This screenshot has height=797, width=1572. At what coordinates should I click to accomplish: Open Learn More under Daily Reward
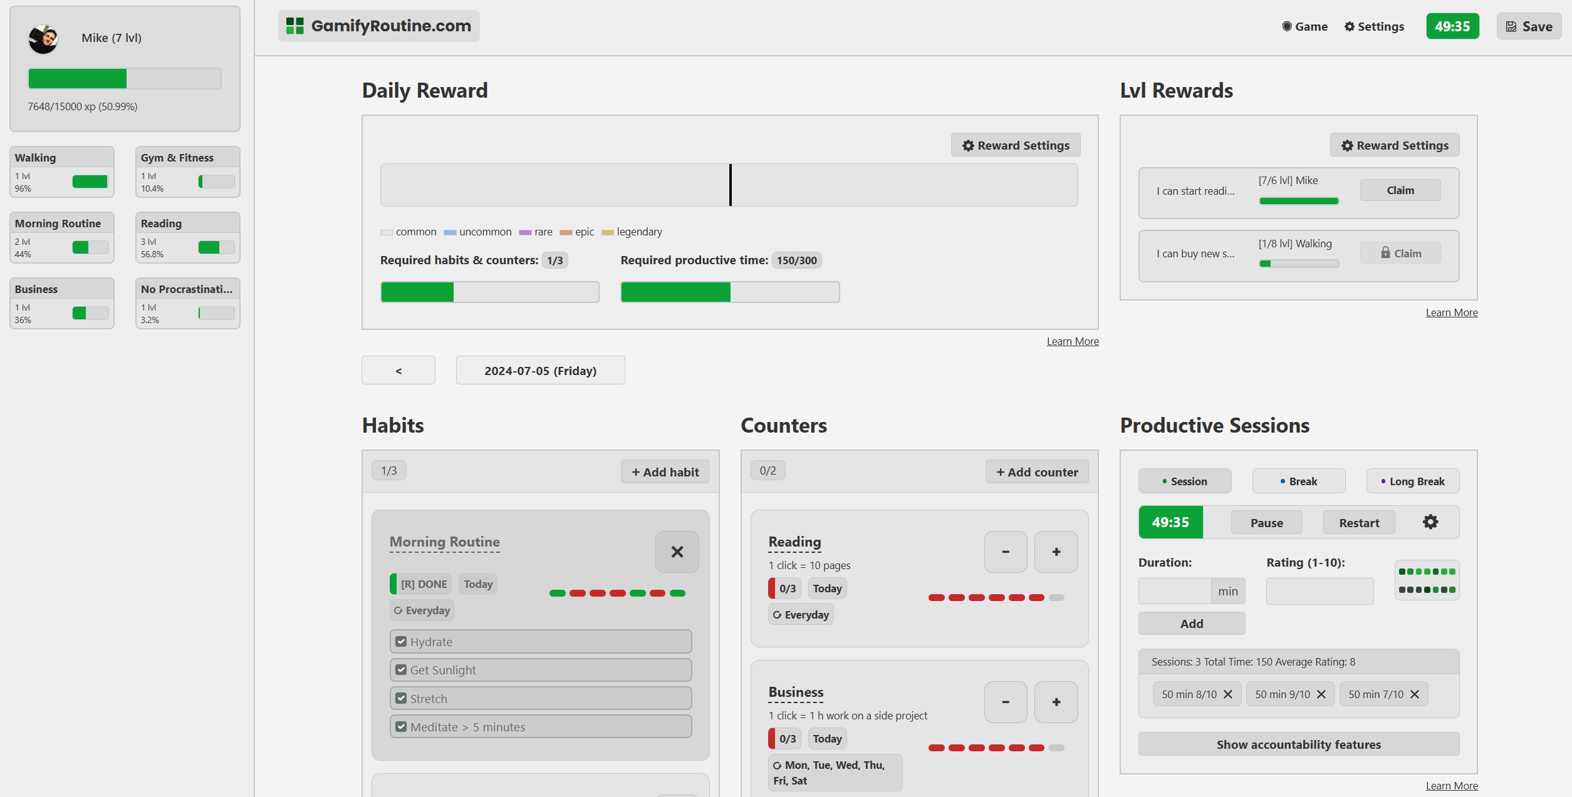tap(1073, 341)
